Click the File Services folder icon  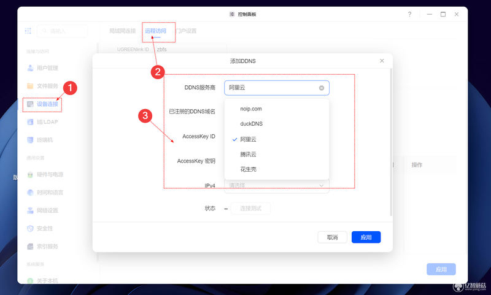[x=30, y=86]
